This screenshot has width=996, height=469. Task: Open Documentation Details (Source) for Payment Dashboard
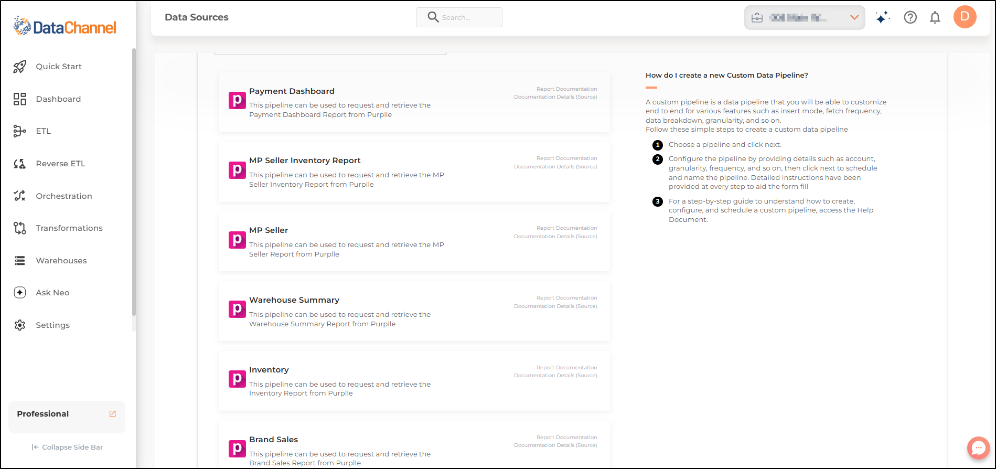click(x=555, y=97)
